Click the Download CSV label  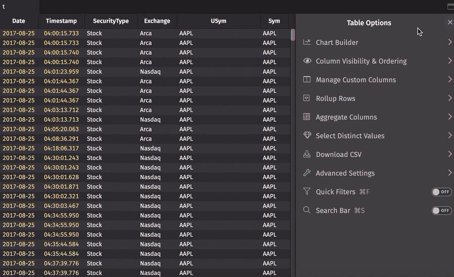[338, 154]
